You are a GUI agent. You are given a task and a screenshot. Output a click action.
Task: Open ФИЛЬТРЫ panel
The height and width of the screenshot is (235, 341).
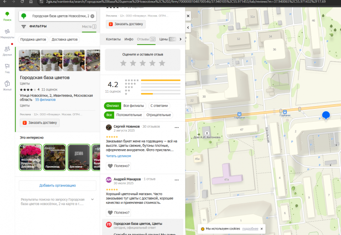click(38, 26)
